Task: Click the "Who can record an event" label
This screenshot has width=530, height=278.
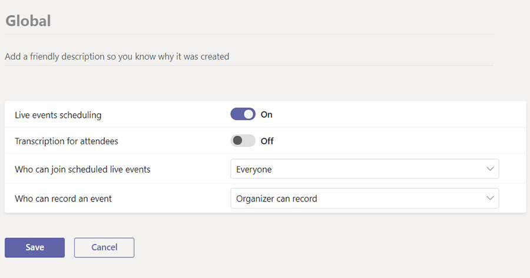Action: pos(63,198)
